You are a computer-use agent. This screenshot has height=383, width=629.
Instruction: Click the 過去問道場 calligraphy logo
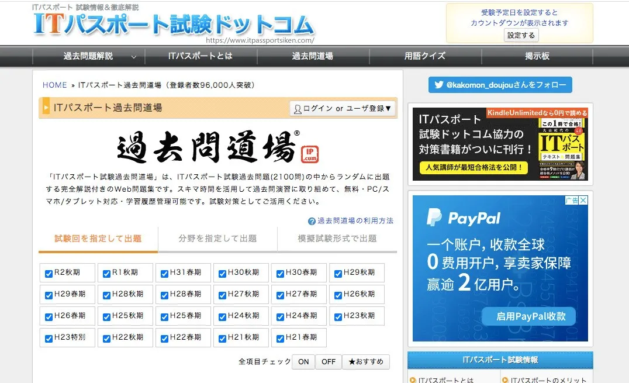pos(208,147)
